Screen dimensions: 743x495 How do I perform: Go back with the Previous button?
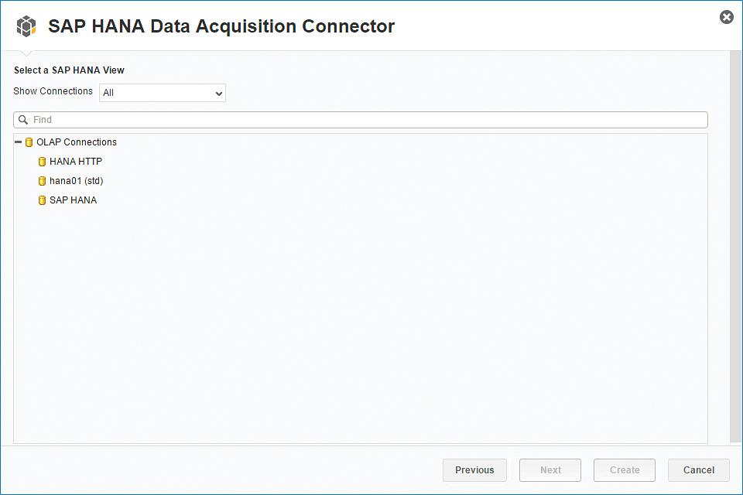474,470
